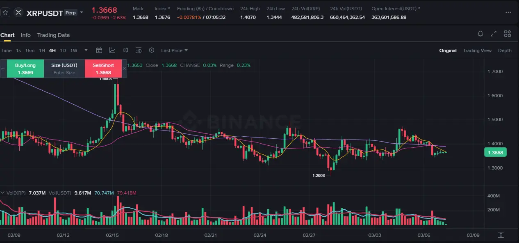Image resolution: width=519 pixels, height=243 pixels.
Task: Click the XRP coin logo icon
Action: pyautogui.click(x=18, y=12)
